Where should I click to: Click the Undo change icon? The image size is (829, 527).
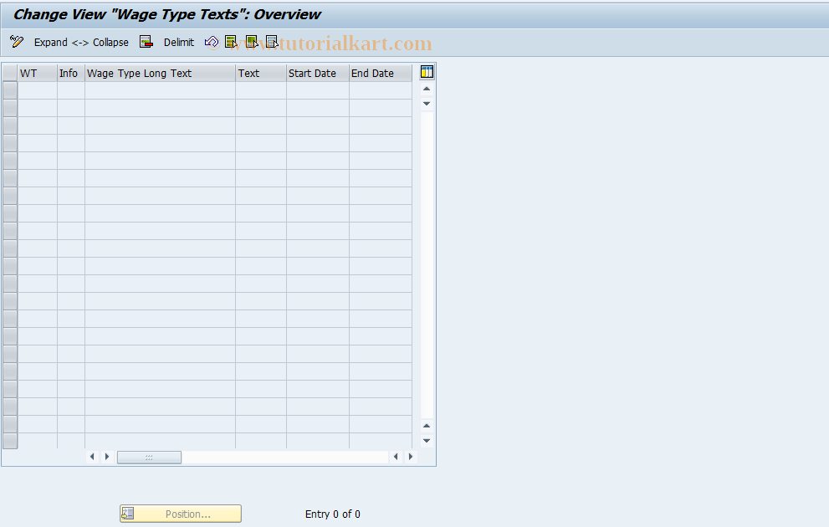212,42
